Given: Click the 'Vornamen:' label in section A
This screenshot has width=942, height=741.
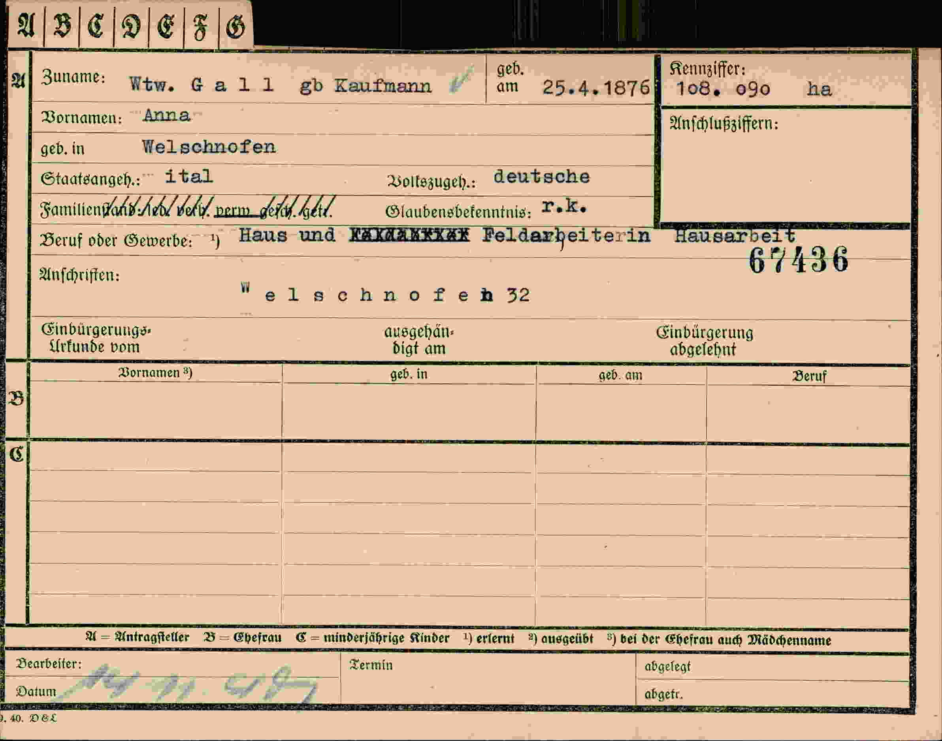Looking at the screenshot, I should coord(81,118).
